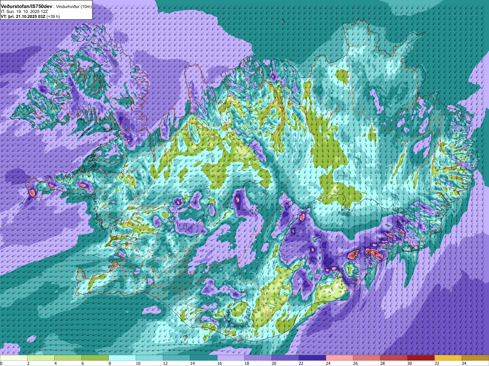The height and width of the screenshot is (366, 489).
Task: Click the '4' legend scale label
Action: tap(55, 363)
